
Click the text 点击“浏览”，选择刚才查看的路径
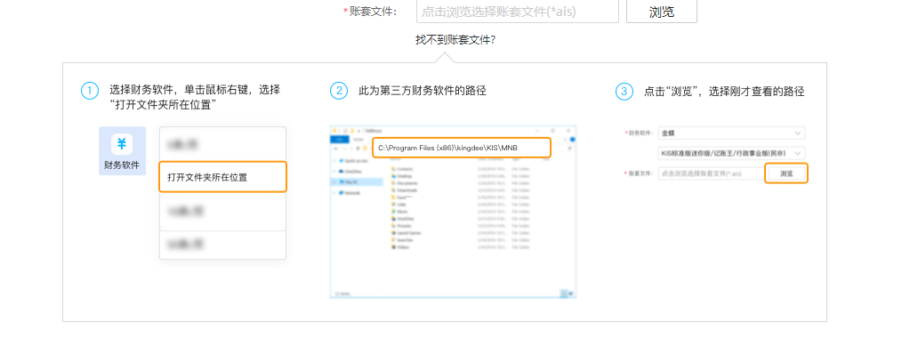click(724, 92)
